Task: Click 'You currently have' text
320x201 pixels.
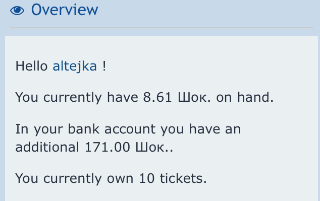Action: [x=77, y=97]
